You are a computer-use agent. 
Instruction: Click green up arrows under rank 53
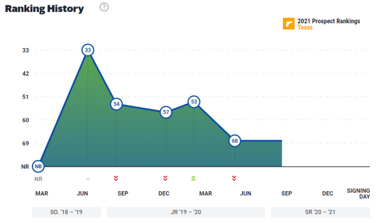tap(193, 178)
